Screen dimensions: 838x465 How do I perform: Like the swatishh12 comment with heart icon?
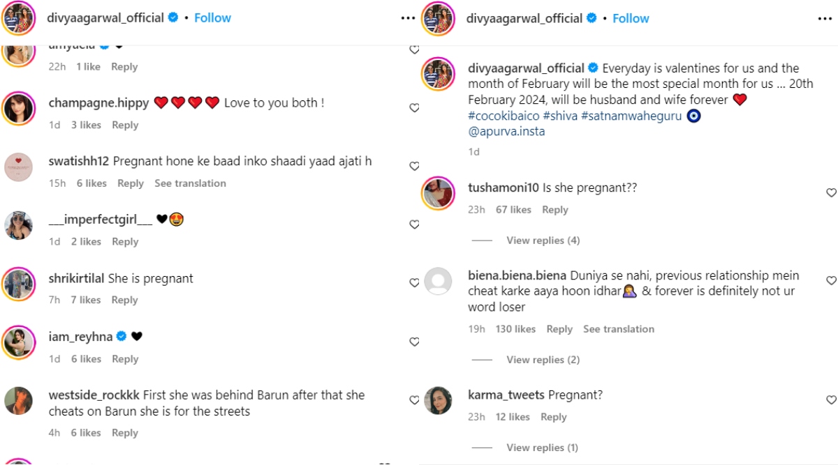(414, 167)
